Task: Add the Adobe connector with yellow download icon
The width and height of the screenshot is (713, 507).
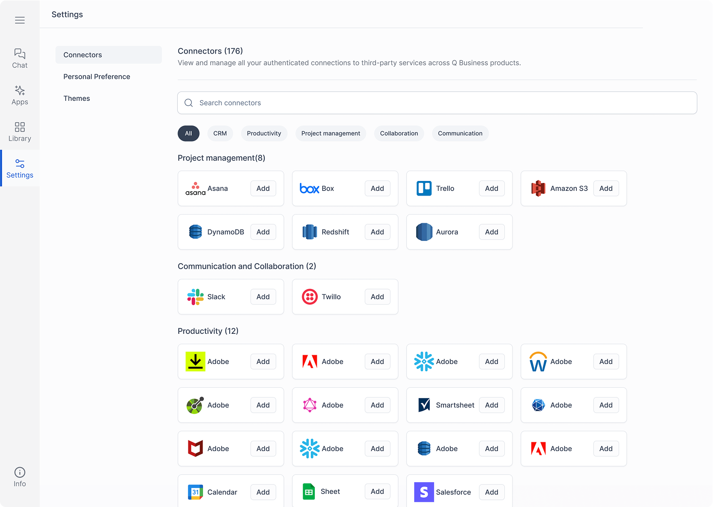Action: pos(263,362)
